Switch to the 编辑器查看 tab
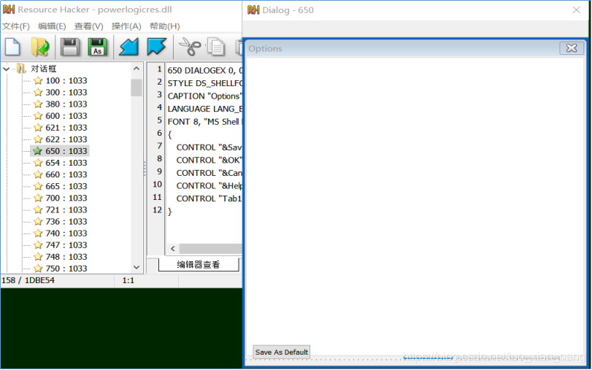This screenshot has width=592, height=370. pos(199,265)
